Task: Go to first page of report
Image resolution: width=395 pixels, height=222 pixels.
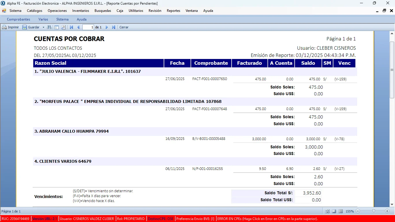Action: tap(71, 27)
